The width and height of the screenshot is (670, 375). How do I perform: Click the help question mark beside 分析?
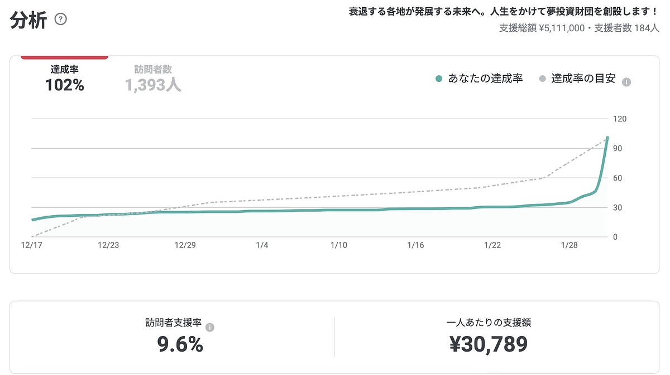coord(60,19)
